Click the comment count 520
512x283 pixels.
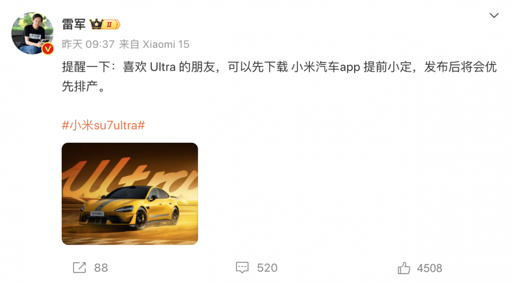[x=267, y=268]
